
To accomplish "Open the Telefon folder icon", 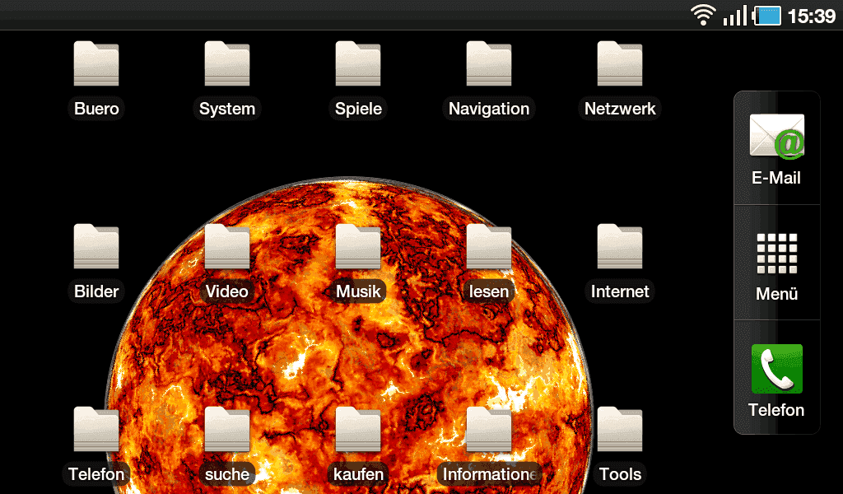I will (96, 430).
